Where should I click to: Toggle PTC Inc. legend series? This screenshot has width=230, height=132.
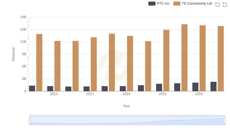coord(159,3)
